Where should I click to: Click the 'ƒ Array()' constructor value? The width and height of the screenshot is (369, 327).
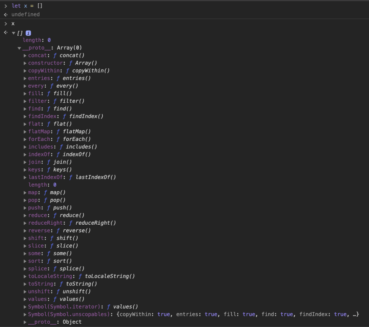pos(83,63)
